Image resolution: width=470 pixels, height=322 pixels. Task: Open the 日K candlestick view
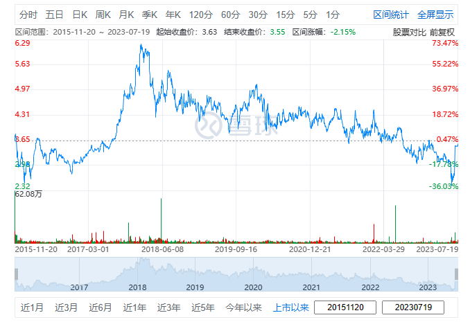[80, 14]
